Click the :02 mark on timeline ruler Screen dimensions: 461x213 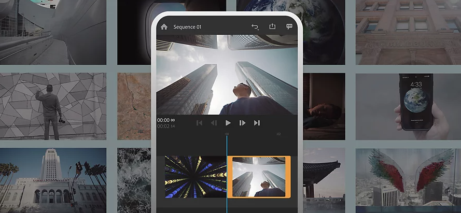pyautogui.click(x=278, y=134)
